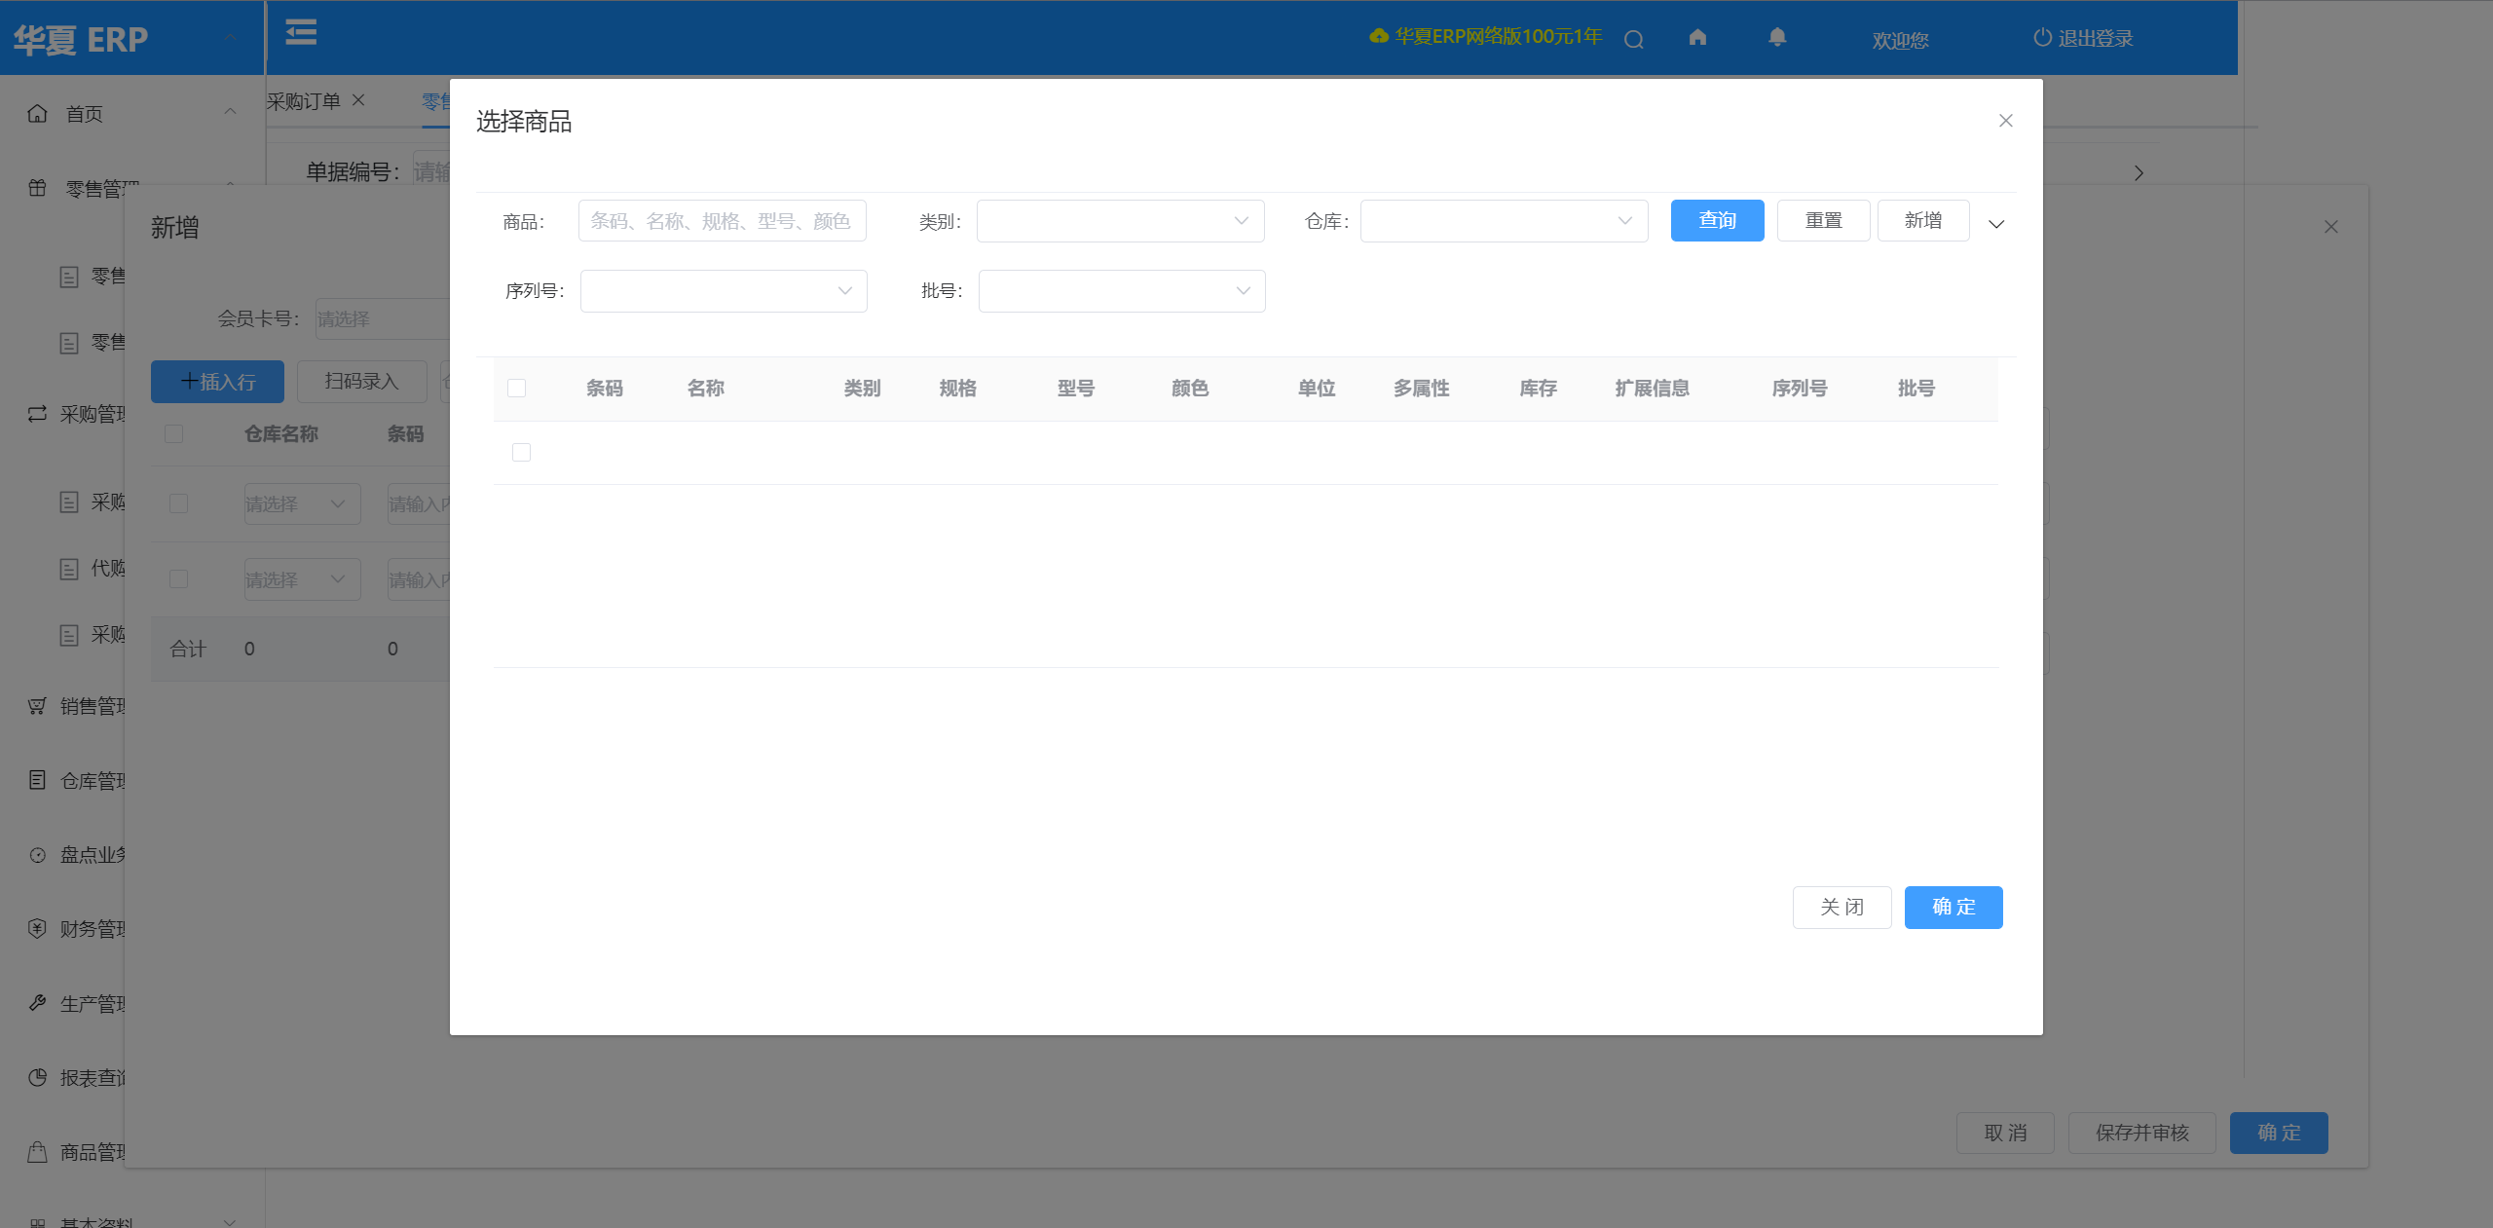Click the 零售管理 gift icon in sidebar
The height and width of the screenshot is (1228, 2493).
pyautogui.click(x=37, y=188)
